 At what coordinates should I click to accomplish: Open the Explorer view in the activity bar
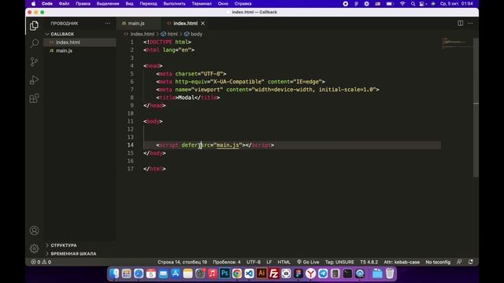[34, 26]
